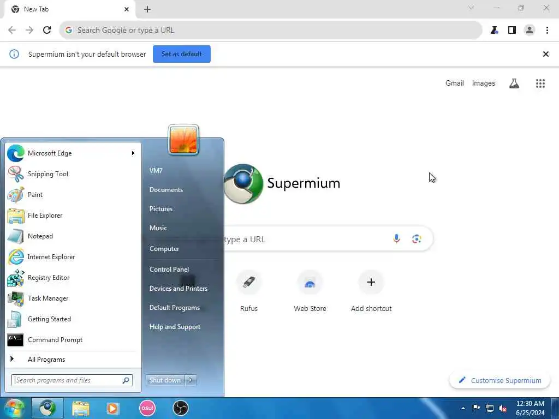Screen dimensions: 559x419
Task: Open Default Programs
Action: click(174, 308)
